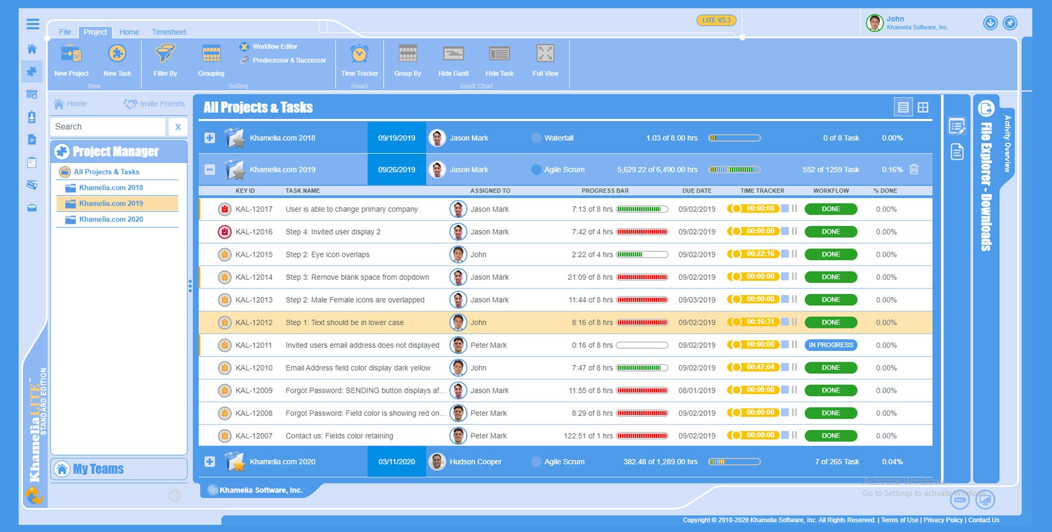This screenshot has height=532, width=1052.
Task: Open the hamburger menu icon
Action: 33,24
